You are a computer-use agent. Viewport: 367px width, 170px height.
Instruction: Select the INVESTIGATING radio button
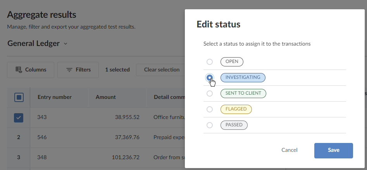[x=210, y=78]
